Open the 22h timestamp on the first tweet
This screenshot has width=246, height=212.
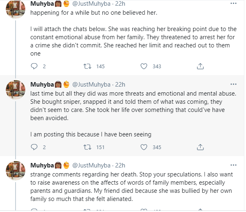coord(121,4)
